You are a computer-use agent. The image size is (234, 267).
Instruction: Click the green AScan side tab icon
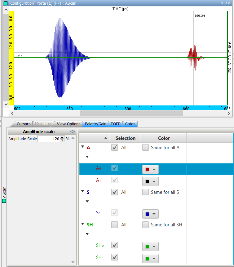(x=4, y=201)
